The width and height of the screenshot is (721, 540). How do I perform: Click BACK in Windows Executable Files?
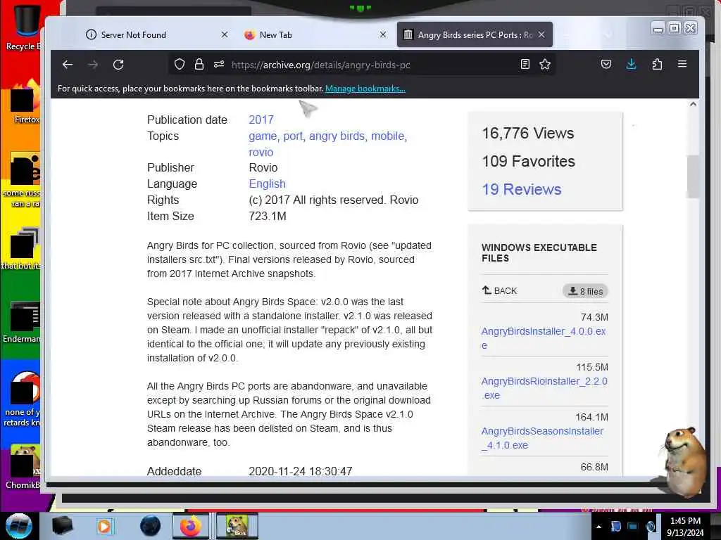click(x=499, y=290)
